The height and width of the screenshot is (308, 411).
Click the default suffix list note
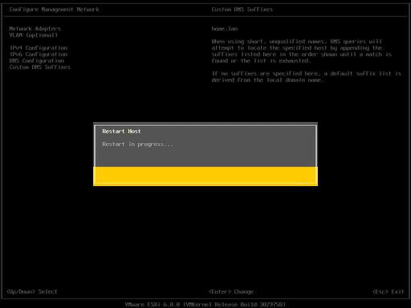pos(307,77)
